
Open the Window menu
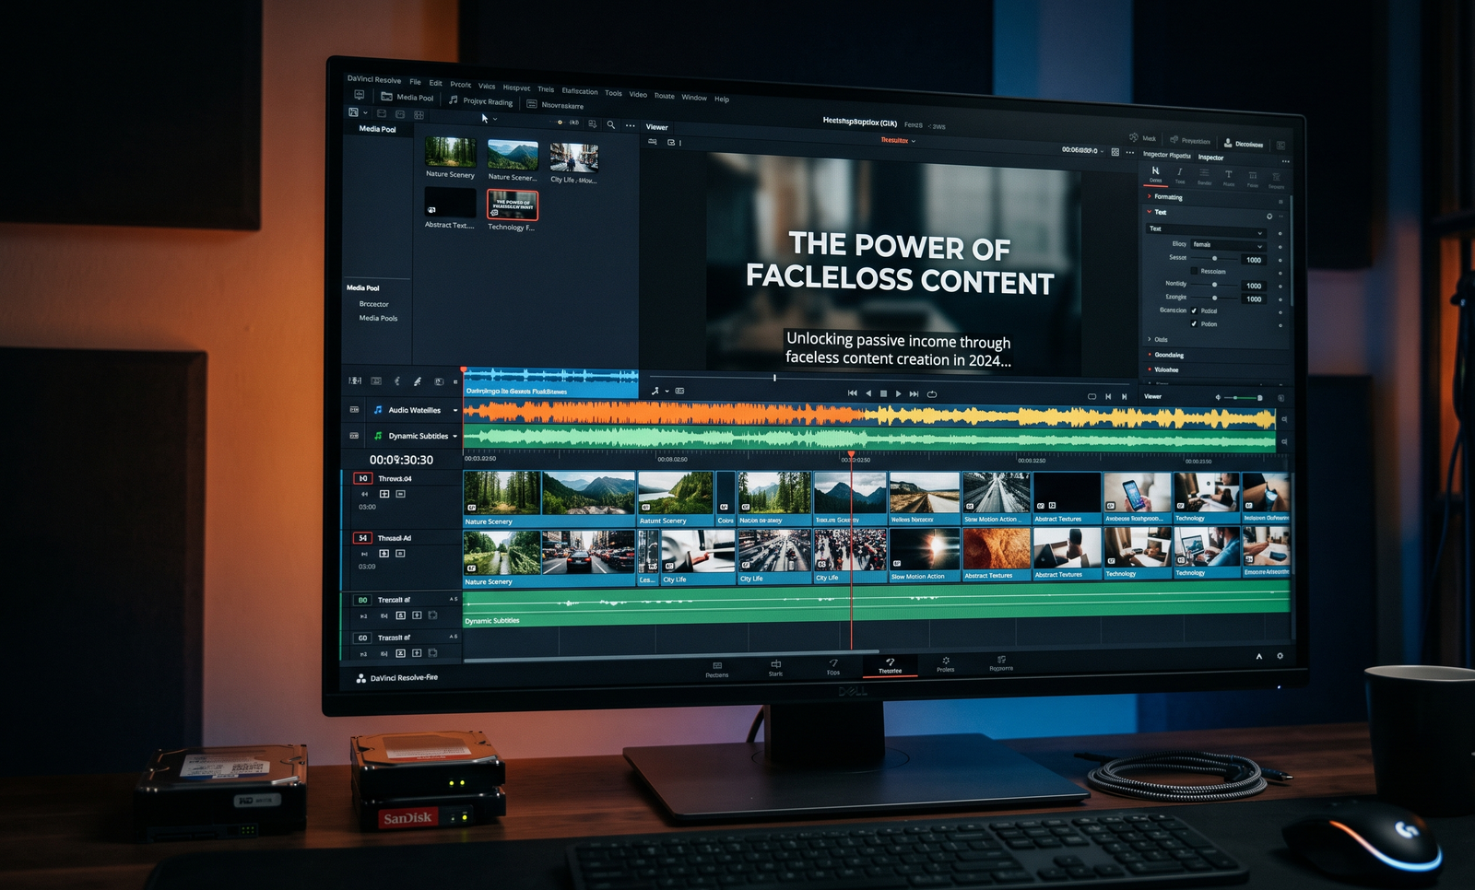pyautogui.click(x=694, y=98)
